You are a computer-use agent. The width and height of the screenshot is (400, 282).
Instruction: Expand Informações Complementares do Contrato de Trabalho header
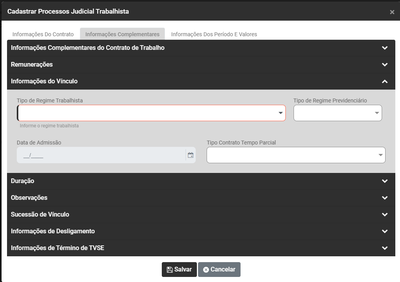click(x=88, y=48)
